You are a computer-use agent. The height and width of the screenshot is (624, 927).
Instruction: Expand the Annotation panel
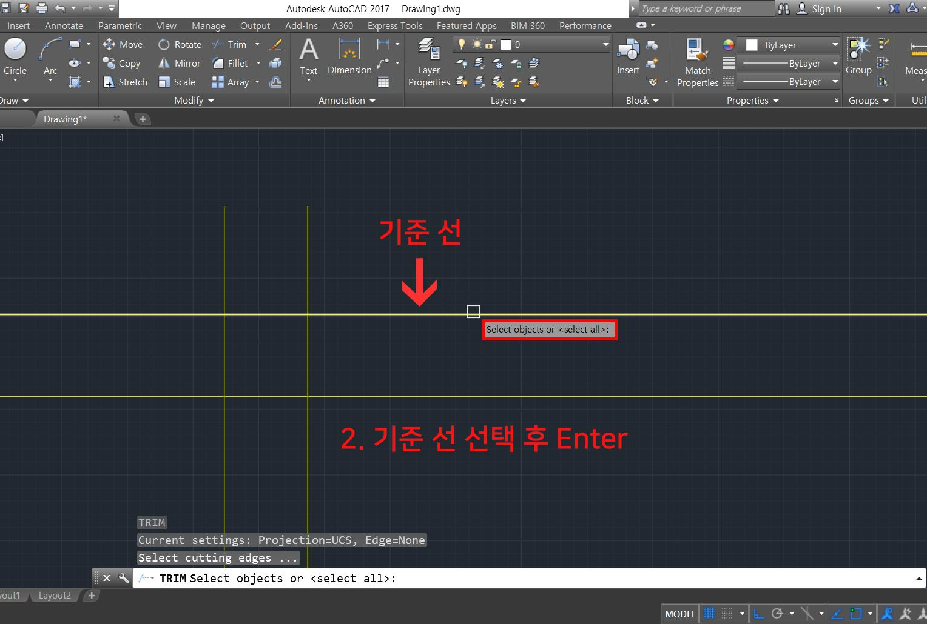(347, 100)
